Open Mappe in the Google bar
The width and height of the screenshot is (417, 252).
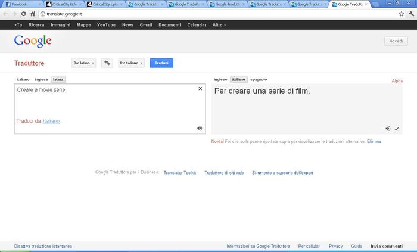(x=84, y=24)
